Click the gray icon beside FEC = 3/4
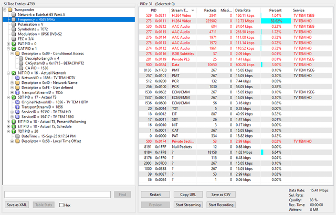The width and height of the screenshot is (336, 215). click(14, 39)
